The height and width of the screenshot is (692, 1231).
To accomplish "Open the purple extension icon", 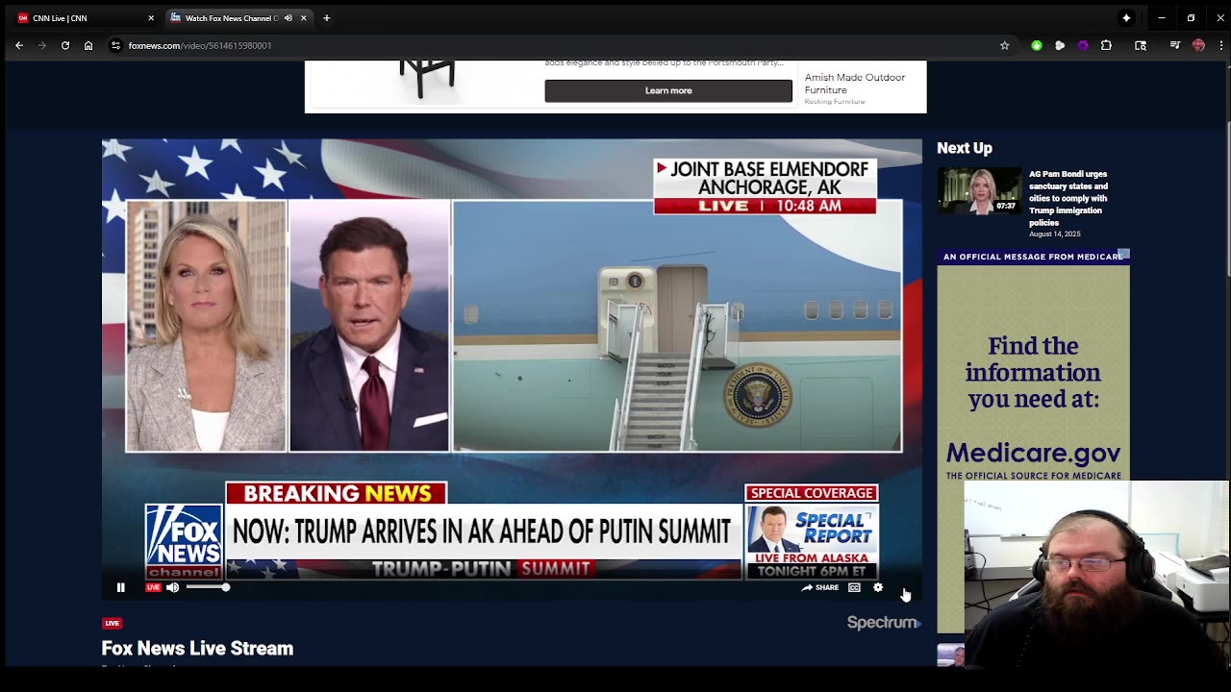I will tap(1083, 45).
